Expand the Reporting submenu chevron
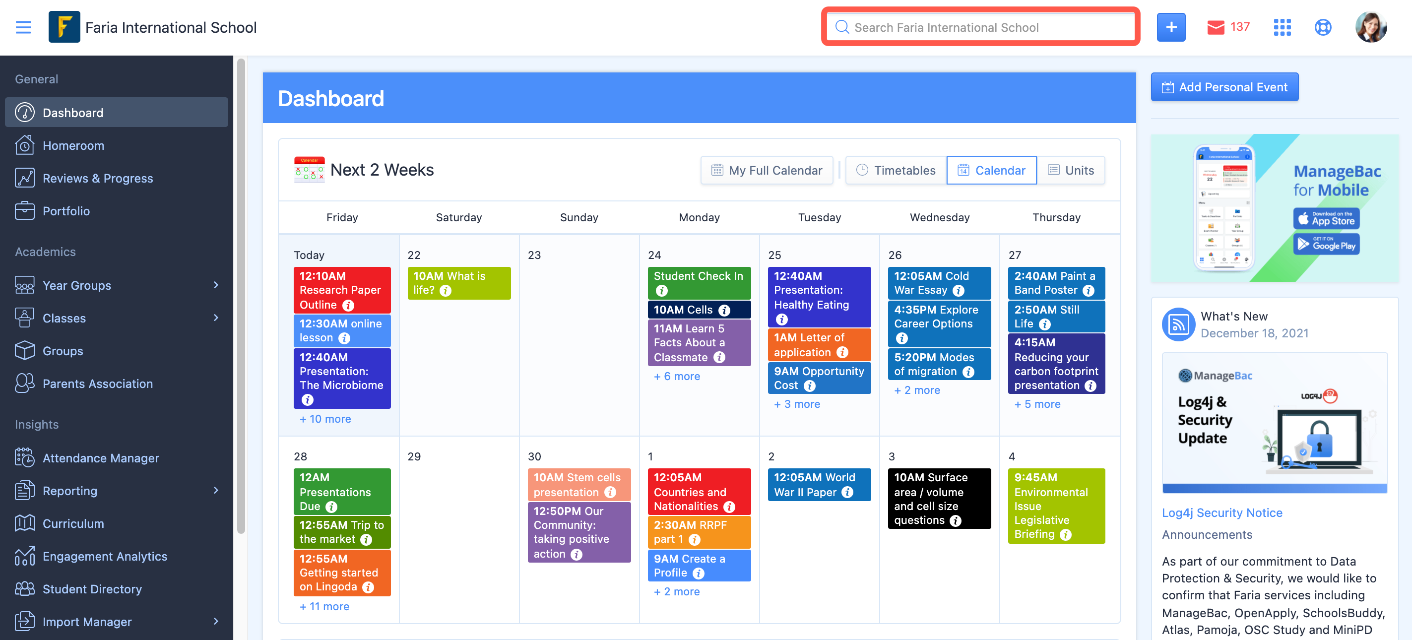This screenshot has width=1412, height=640. (x=216, y=490)
